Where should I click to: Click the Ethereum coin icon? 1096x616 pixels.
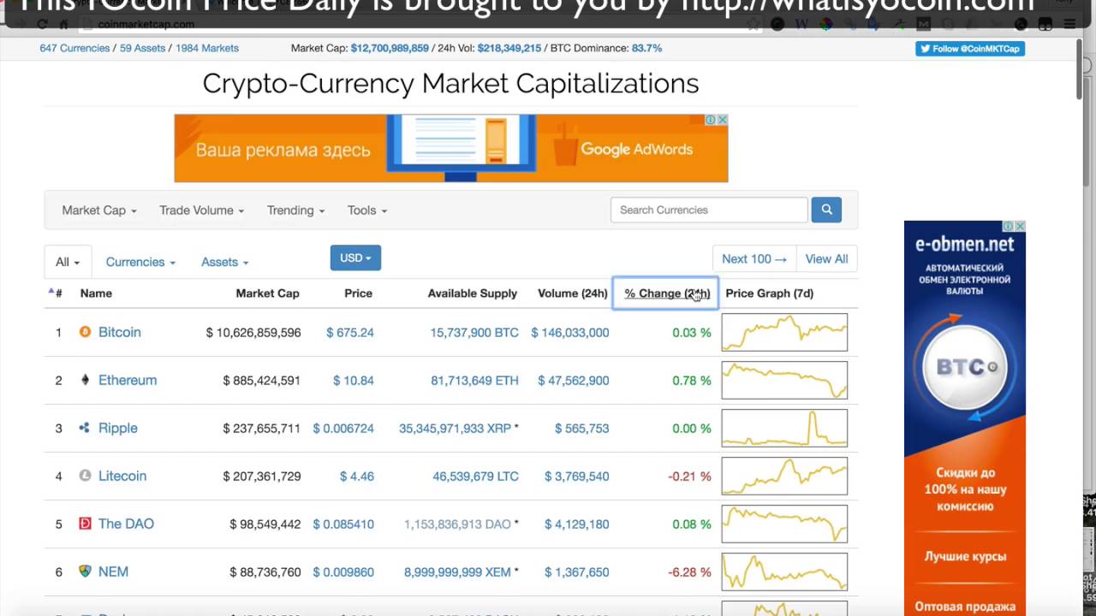(85, 380)
